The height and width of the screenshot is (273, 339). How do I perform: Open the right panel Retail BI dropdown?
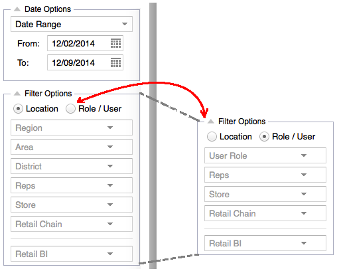point(265,243)
